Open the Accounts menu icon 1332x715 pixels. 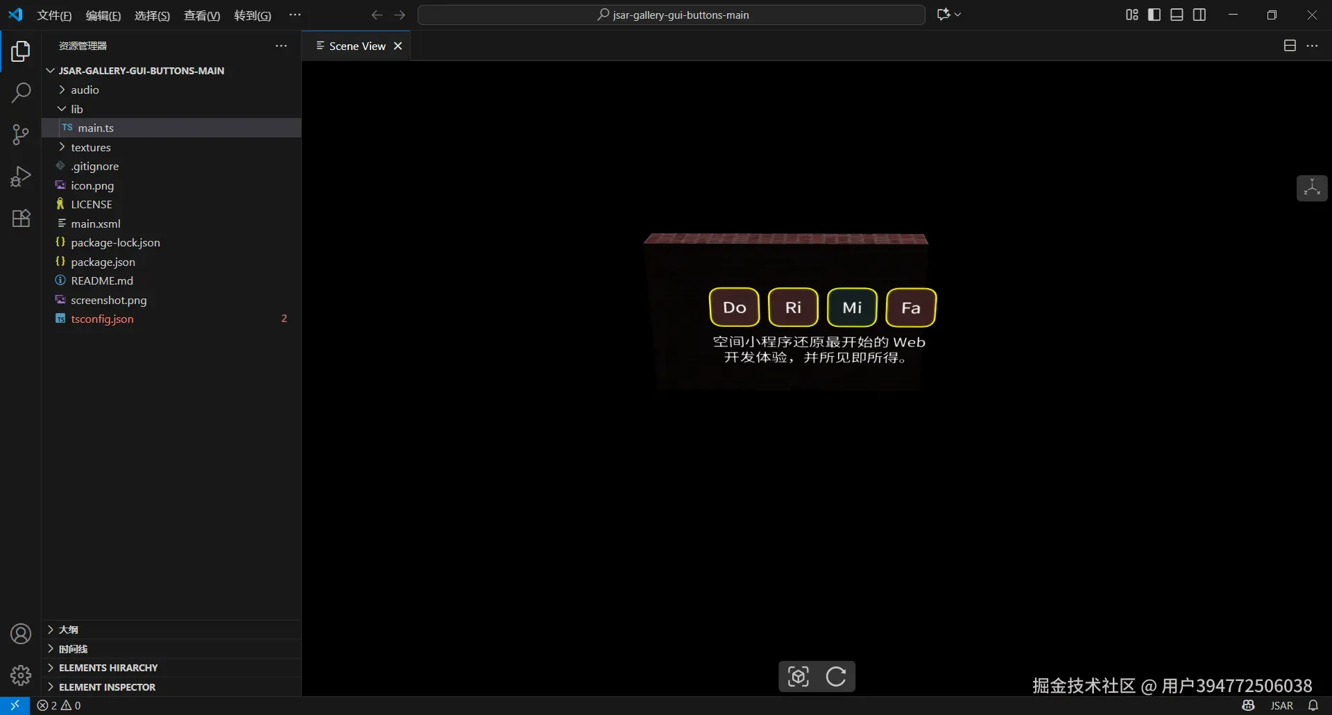(21, 634)
